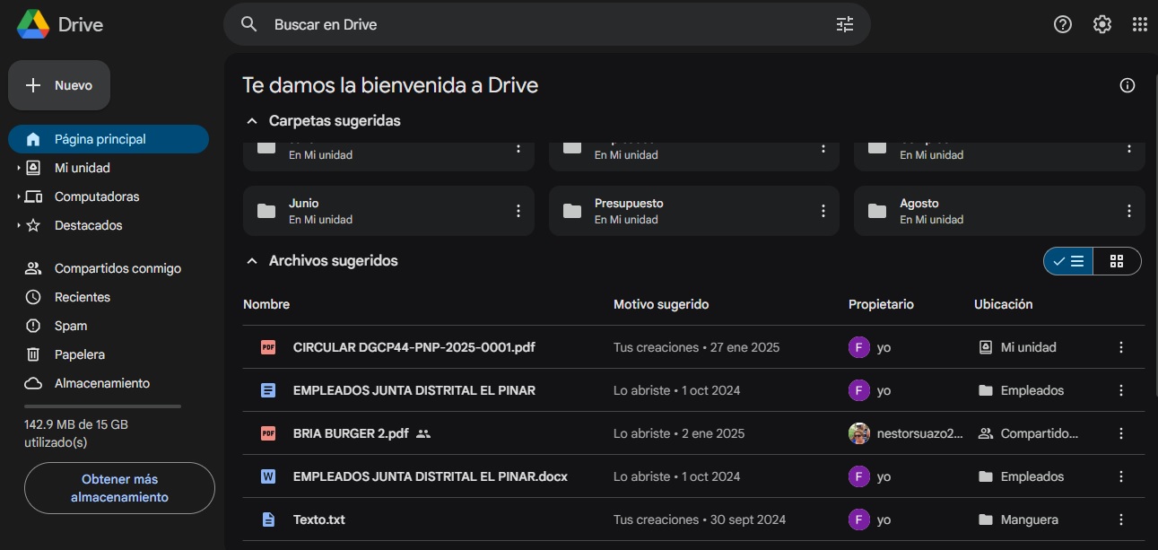Expand the Mi unidad tree
The height and width of the screenshot is (550, 1158).
tap(19, 168)
